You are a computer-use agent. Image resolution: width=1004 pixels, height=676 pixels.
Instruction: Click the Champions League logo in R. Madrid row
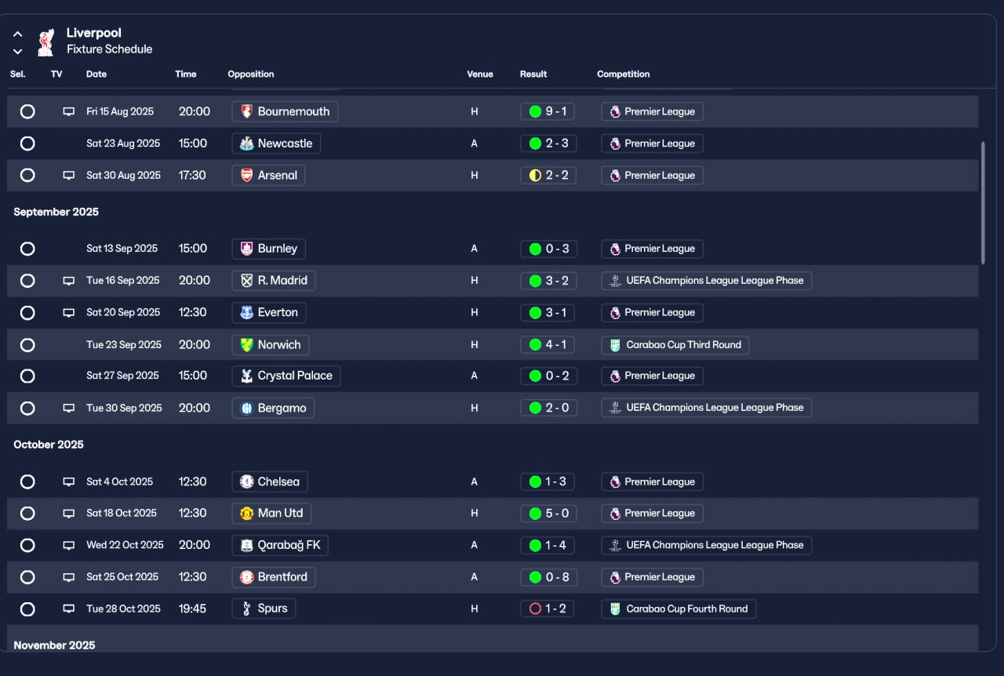[x=615, y=281]
